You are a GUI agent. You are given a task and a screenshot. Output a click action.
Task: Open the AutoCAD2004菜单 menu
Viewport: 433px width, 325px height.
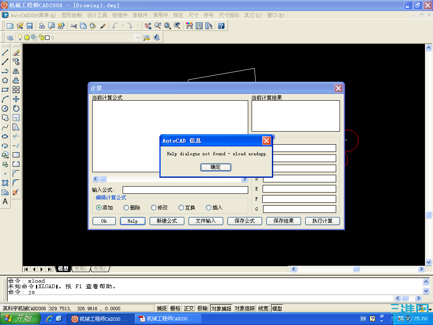[33, 15]
